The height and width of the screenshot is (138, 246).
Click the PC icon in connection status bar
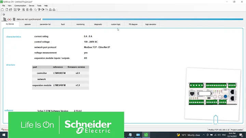pyautogui.click(x=4, y=19)
